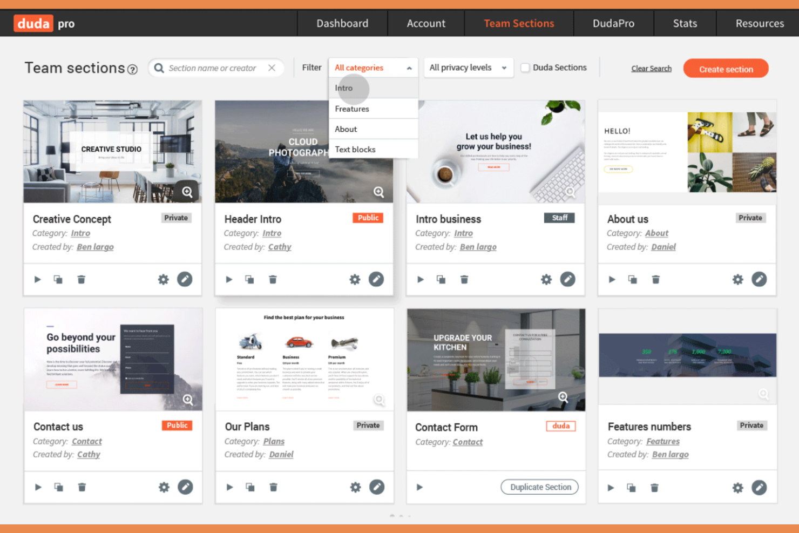Click the Duplicate Section button
This screenshot has width=799, height=533.
tap(540, 487)
